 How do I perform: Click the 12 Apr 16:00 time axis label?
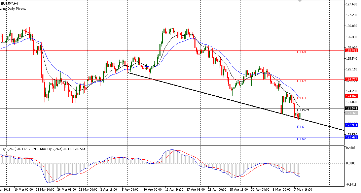(175, 190)
